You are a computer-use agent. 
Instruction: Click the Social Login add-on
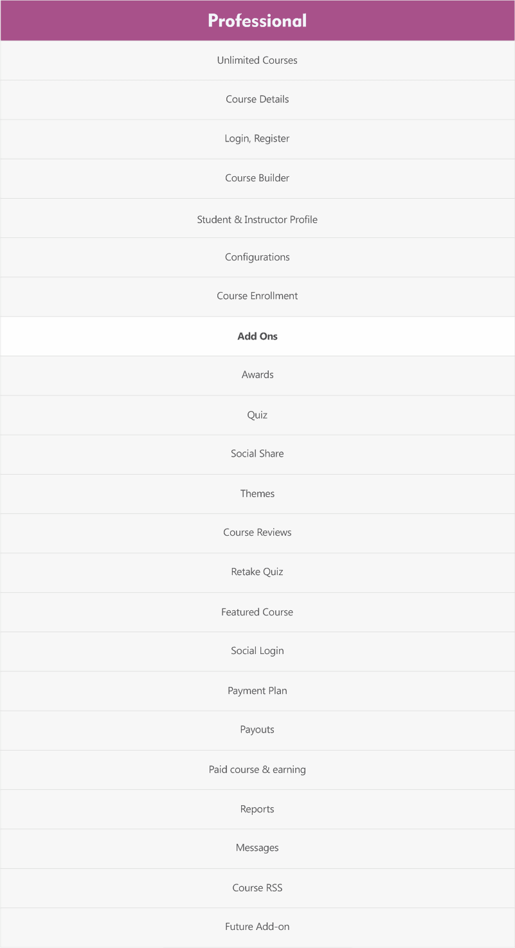257,651
